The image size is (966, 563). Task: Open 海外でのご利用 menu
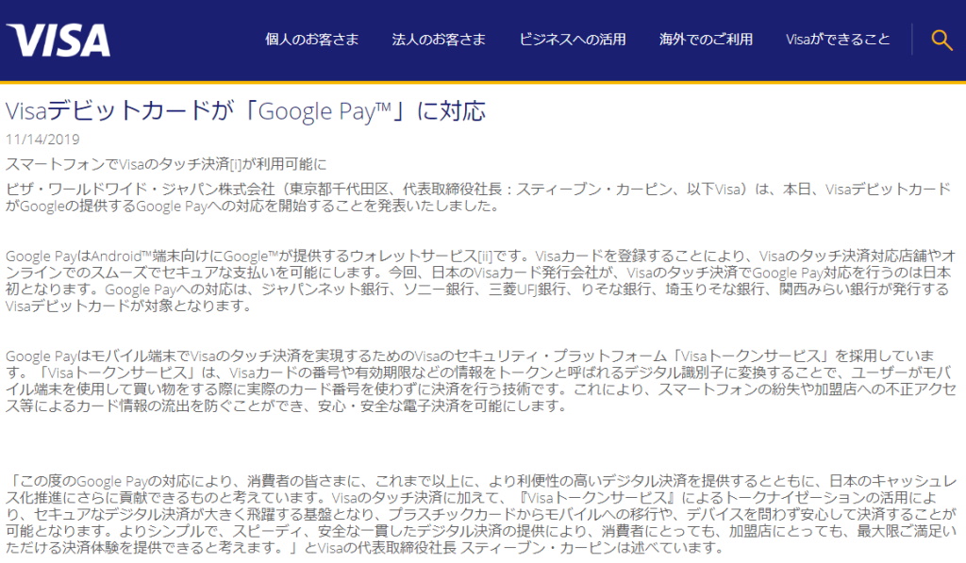706,40
